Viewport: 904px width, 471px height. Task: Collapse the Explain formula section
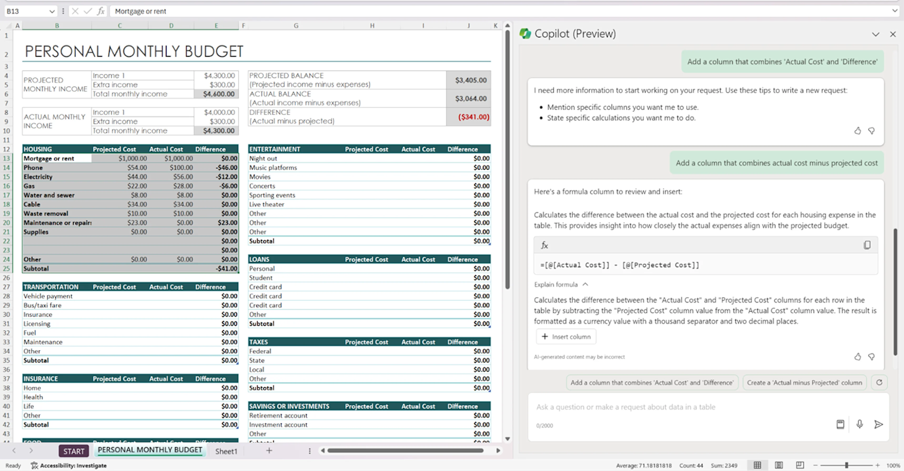(x=561, y=284)
